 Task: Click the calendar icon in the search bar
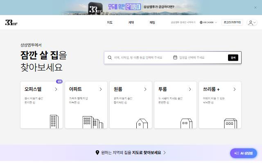175,57
